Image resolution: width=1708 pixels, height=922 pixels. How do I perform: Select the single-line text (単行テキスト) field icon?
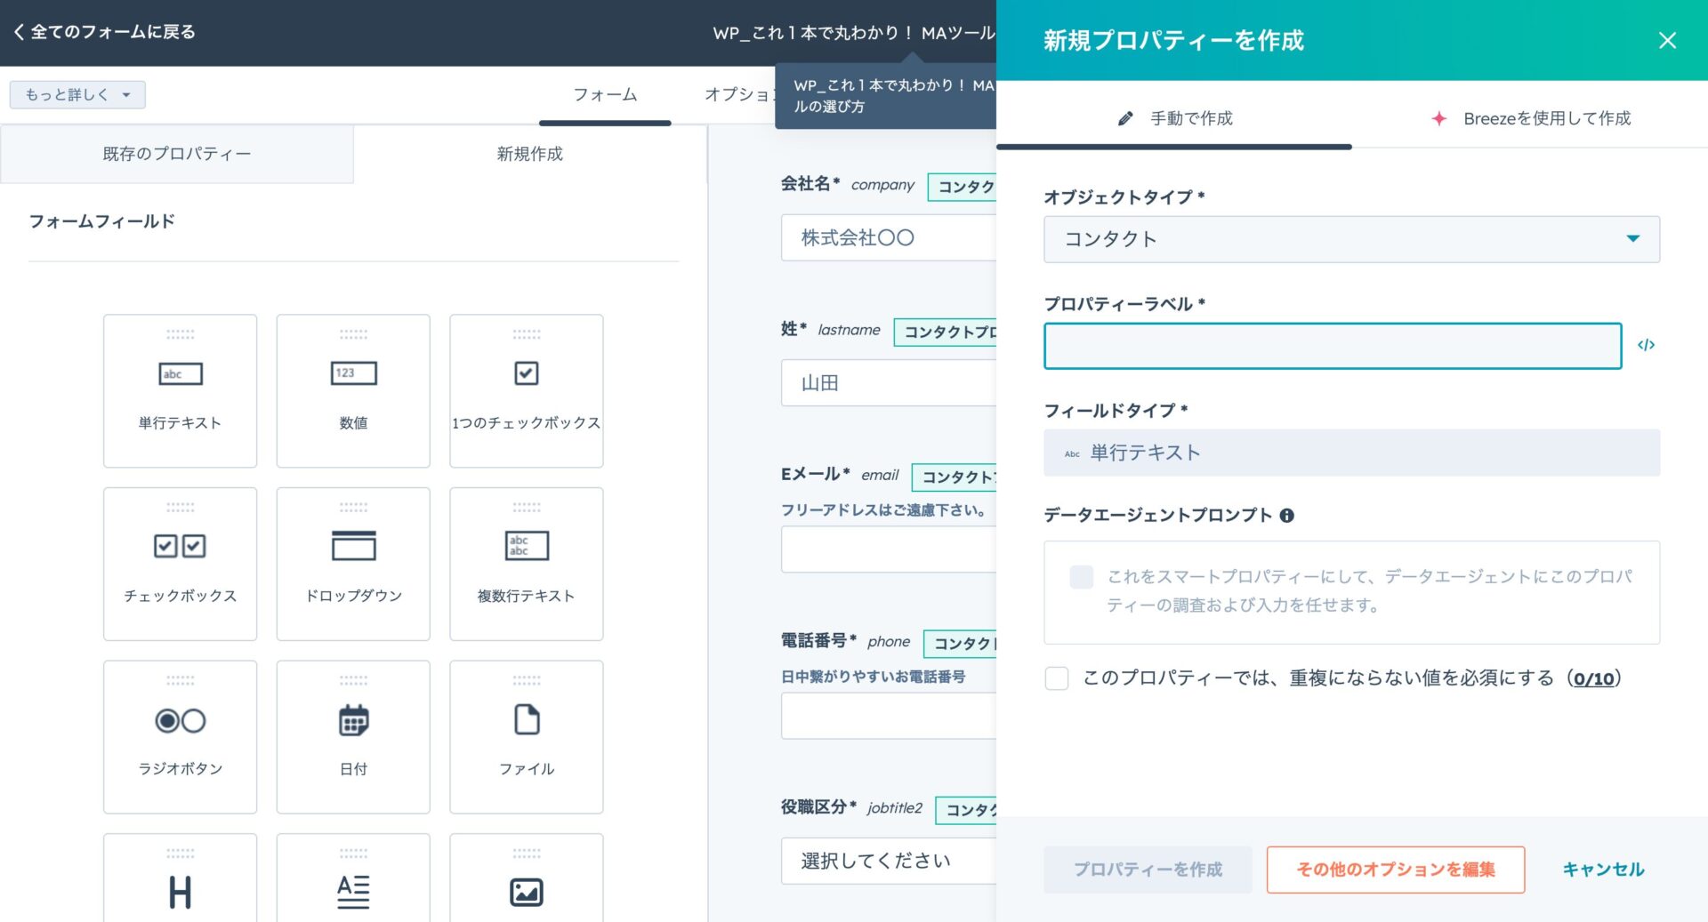pos(180,374)
